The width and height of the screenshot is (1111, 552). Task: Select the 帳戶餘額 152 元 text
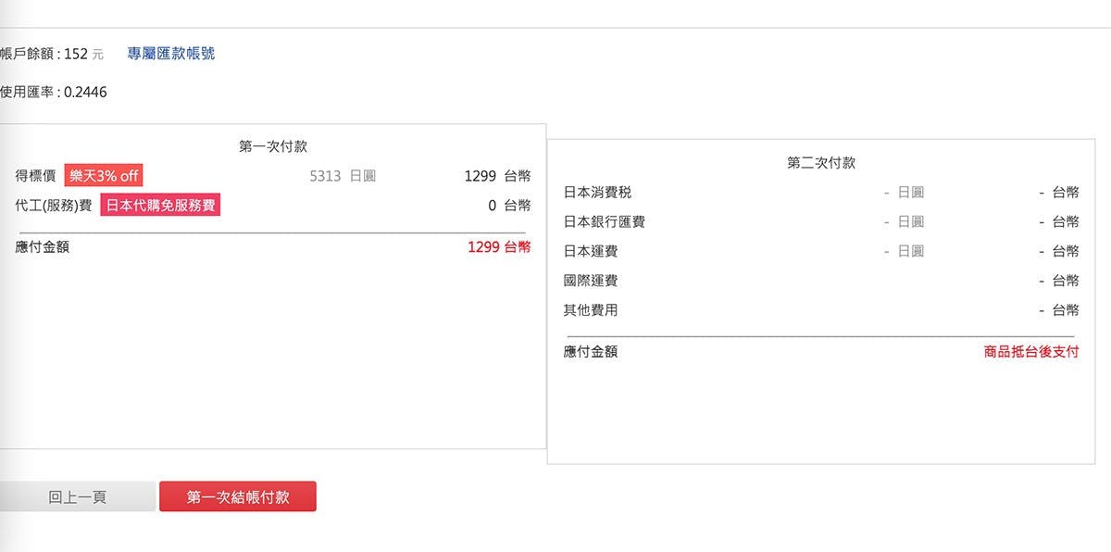coord(51,54)
